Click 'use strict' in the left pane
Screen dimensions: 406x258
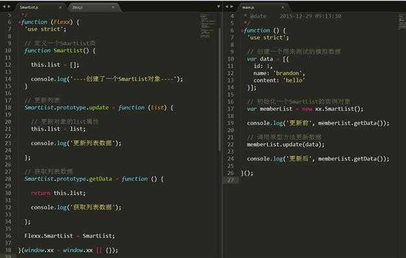point(45,29)
